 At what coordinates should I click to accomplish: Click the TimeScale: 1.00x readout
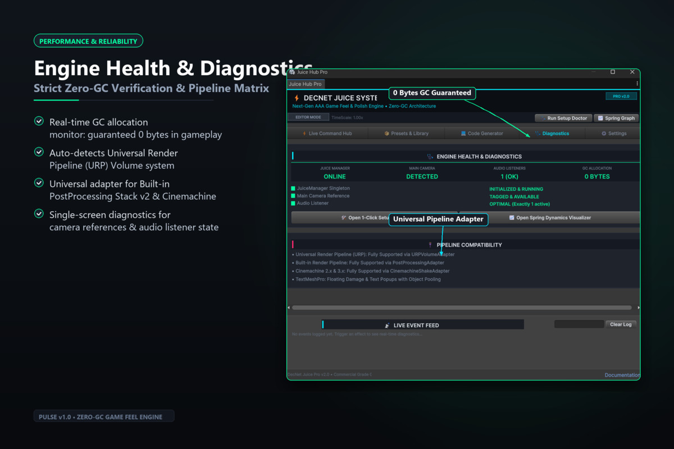pyautogui.click(x=348, y=118)
